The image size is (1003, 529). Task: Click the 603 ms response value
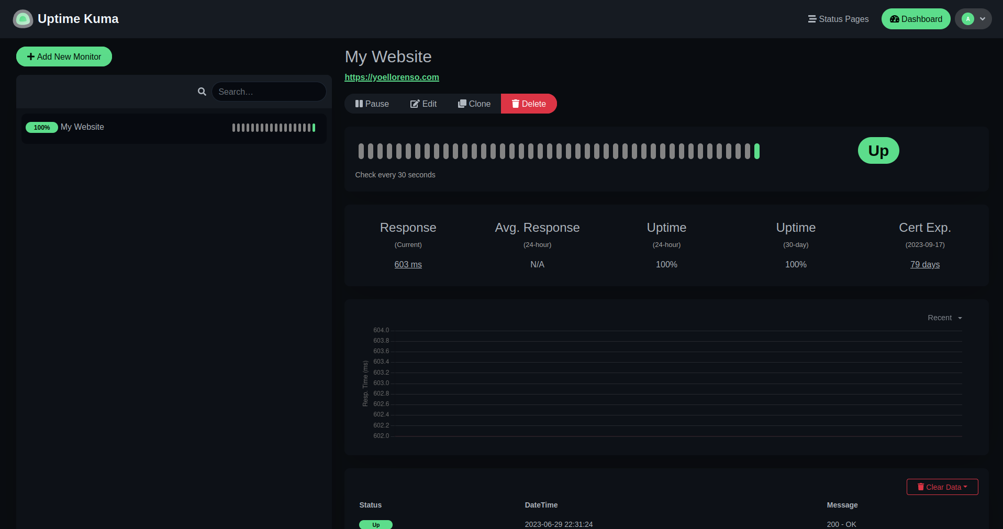click(x=408, y=265)
